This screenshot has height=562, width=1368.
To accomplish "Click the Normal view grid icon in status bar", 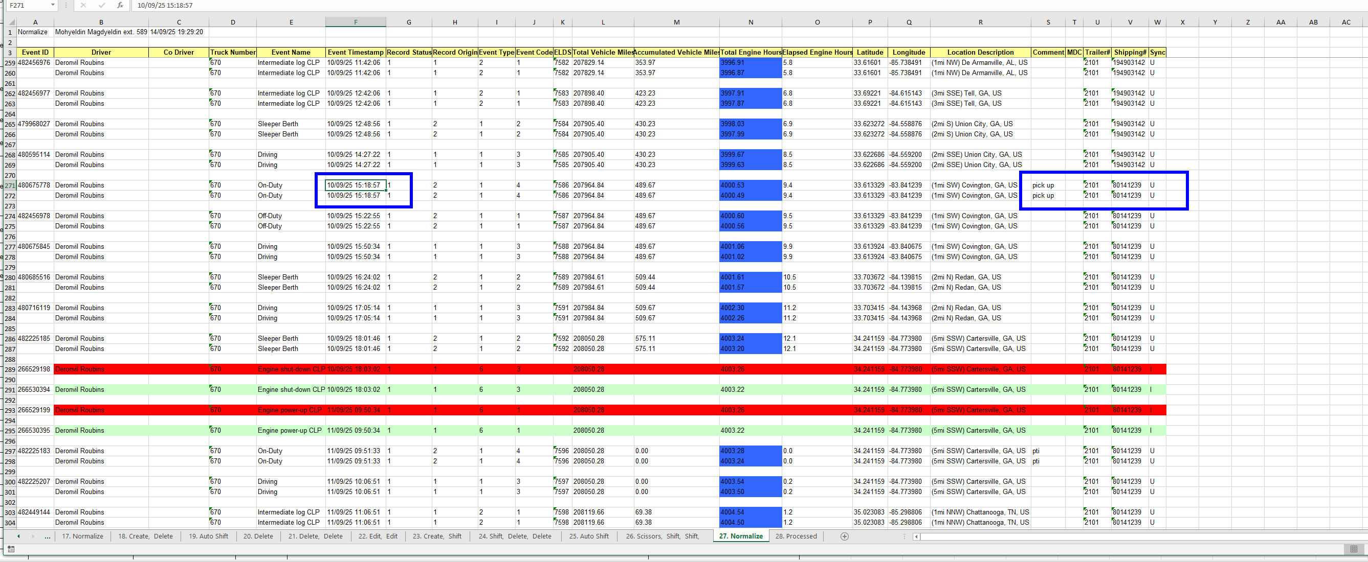I will point(1354,549).
